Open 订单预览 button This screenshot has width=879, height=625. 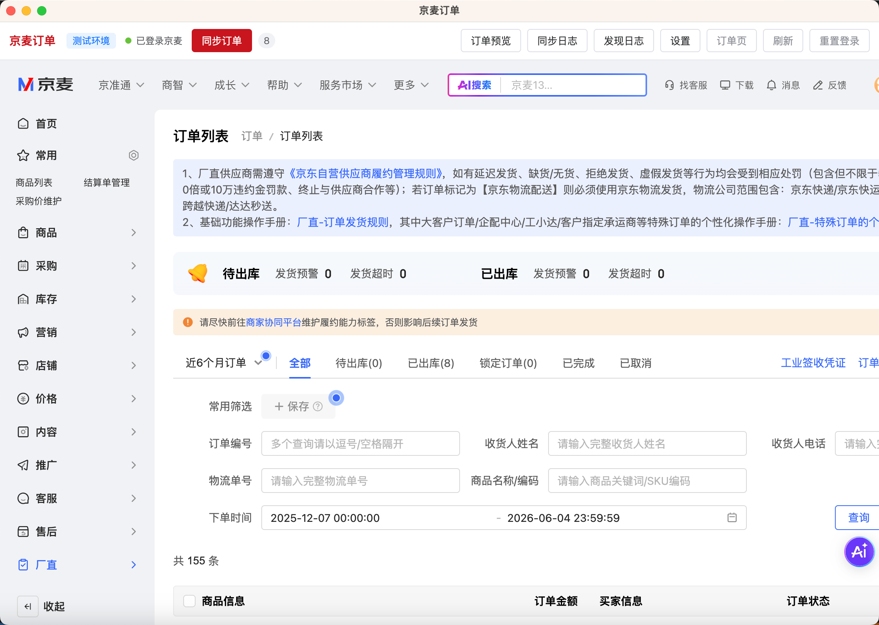pyautogui.click(x=491, y=41)
